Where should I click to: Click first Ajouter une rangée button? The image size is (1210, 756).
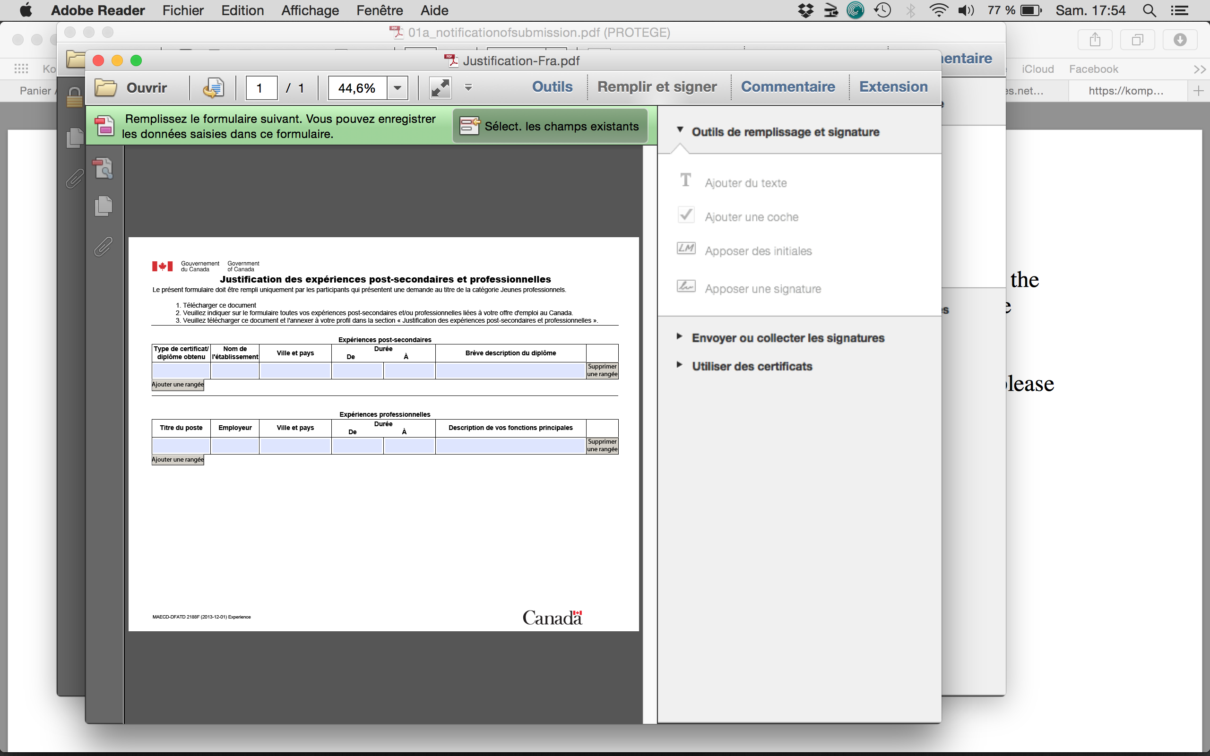178,385
